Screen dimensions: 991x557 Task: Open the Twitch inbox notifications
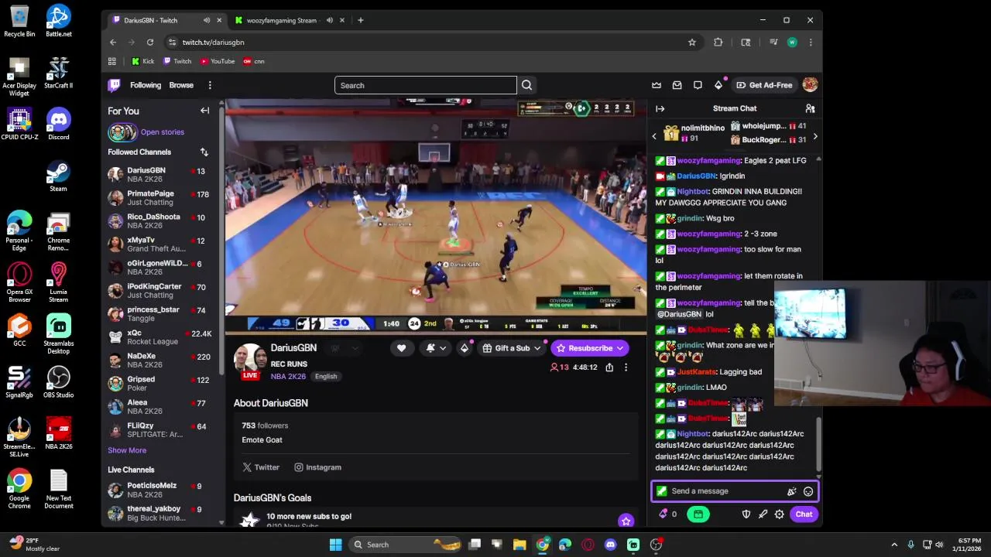tap(677, 85)
